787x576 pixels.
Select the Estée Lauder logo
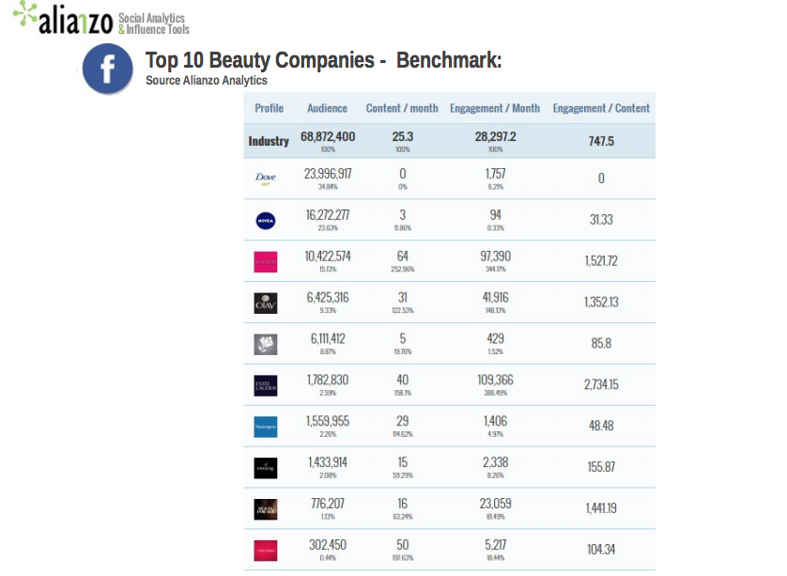tap(266, 385)
